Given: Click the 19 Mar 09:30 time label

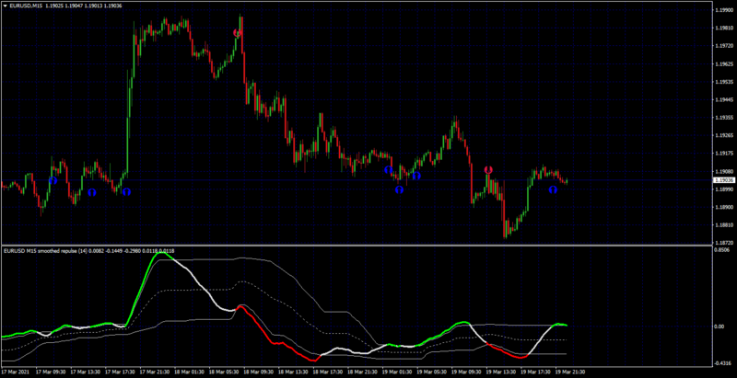Looking at the screenshot, I should (x=467, y=372).
